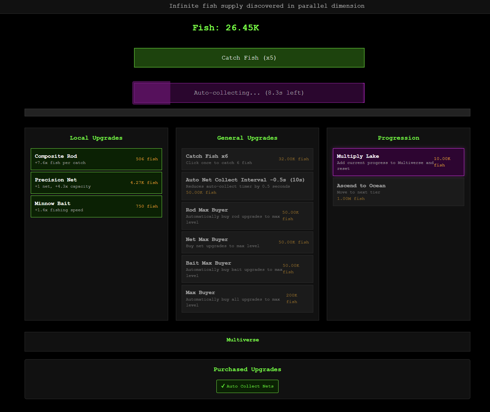
Task: Select the 200K Max Buyer upgrade
Action: coord(247,298)
